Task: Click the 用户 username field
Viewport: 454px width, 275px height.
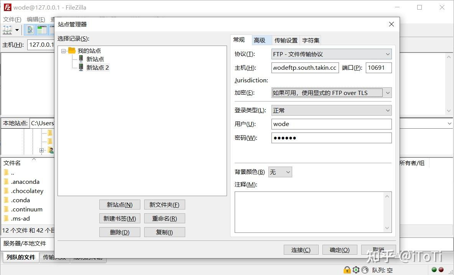Action: (332, 124)
